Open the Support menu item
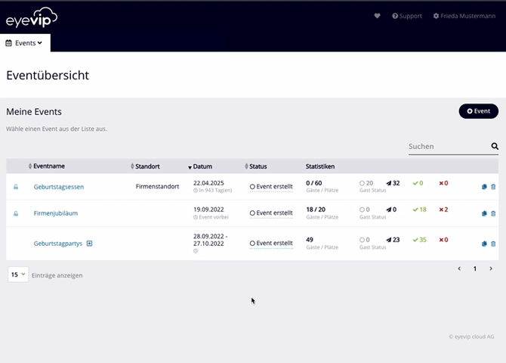This screenshot has height=363, width=506. 407,16
